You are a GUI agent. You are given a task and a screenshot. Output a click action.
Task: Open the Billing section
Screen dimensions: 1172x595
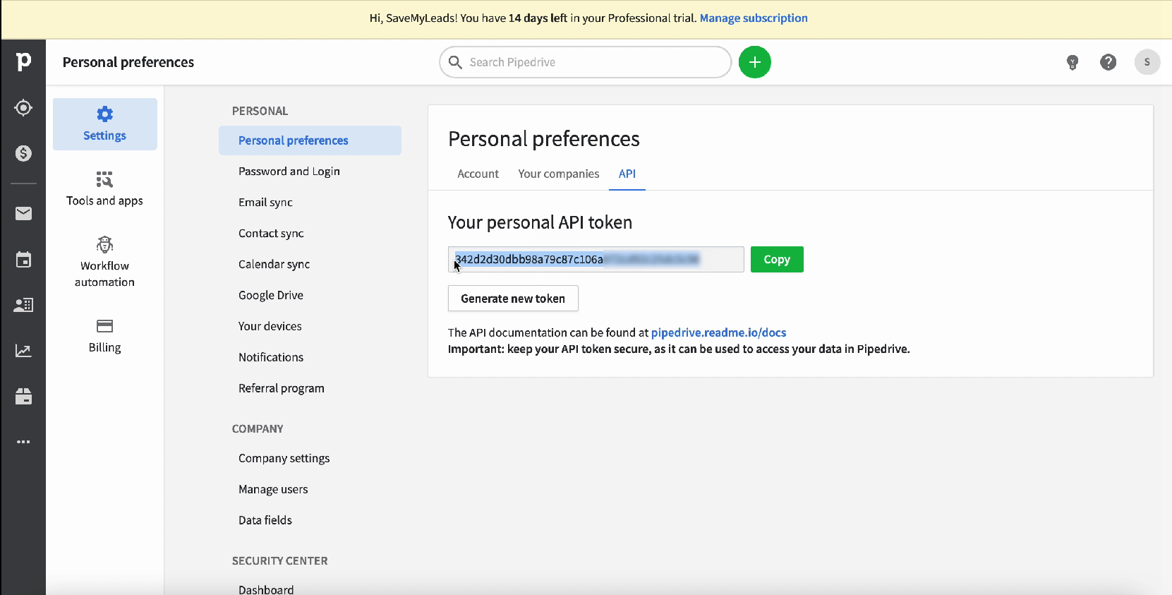click(105, 336)
